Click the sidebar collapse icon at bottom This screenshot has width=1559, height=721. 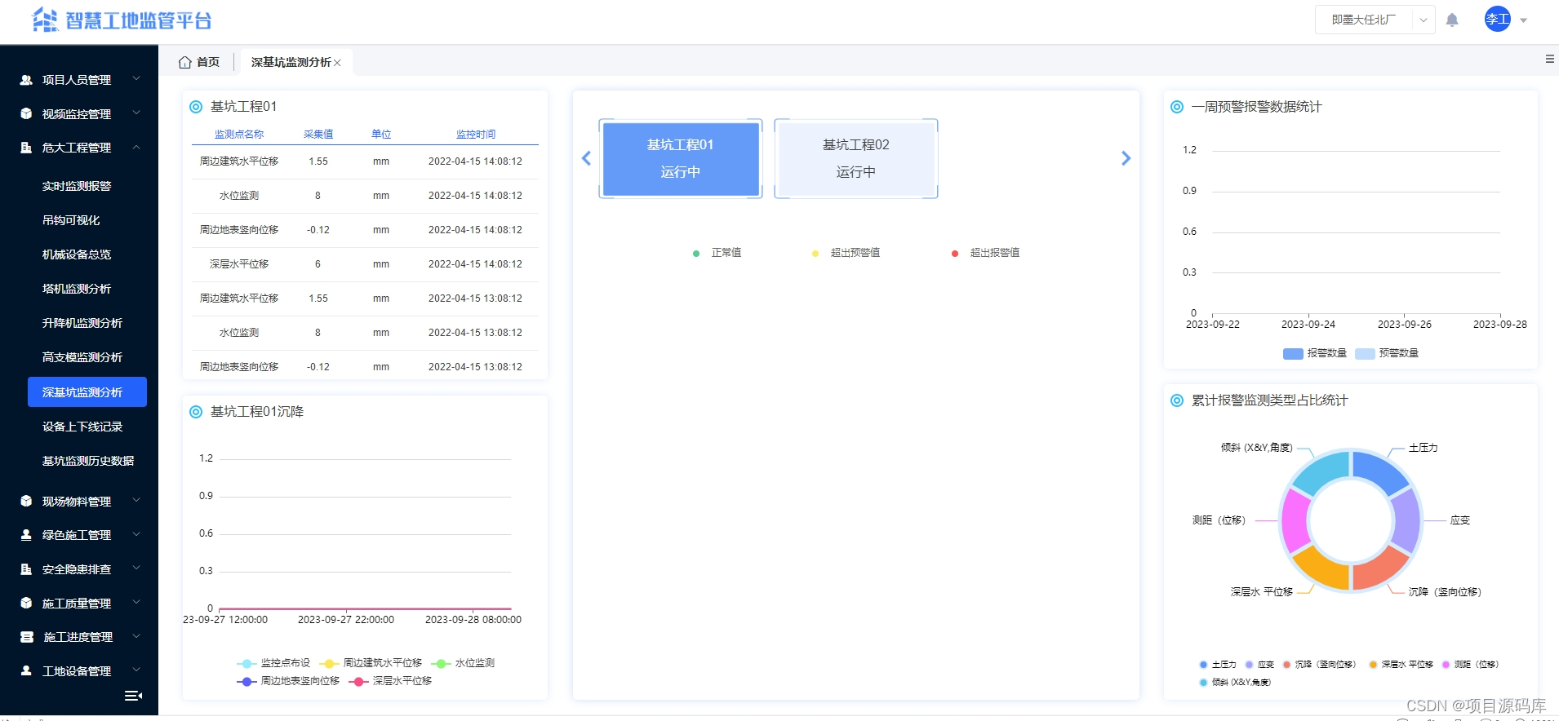pyautogui.click(x=133, y=696)
